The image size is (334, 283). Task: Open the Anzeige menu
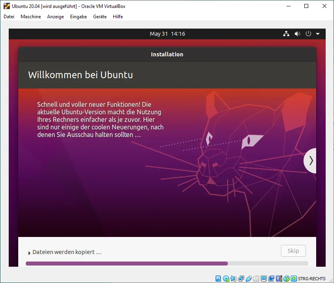click(55, 17)
